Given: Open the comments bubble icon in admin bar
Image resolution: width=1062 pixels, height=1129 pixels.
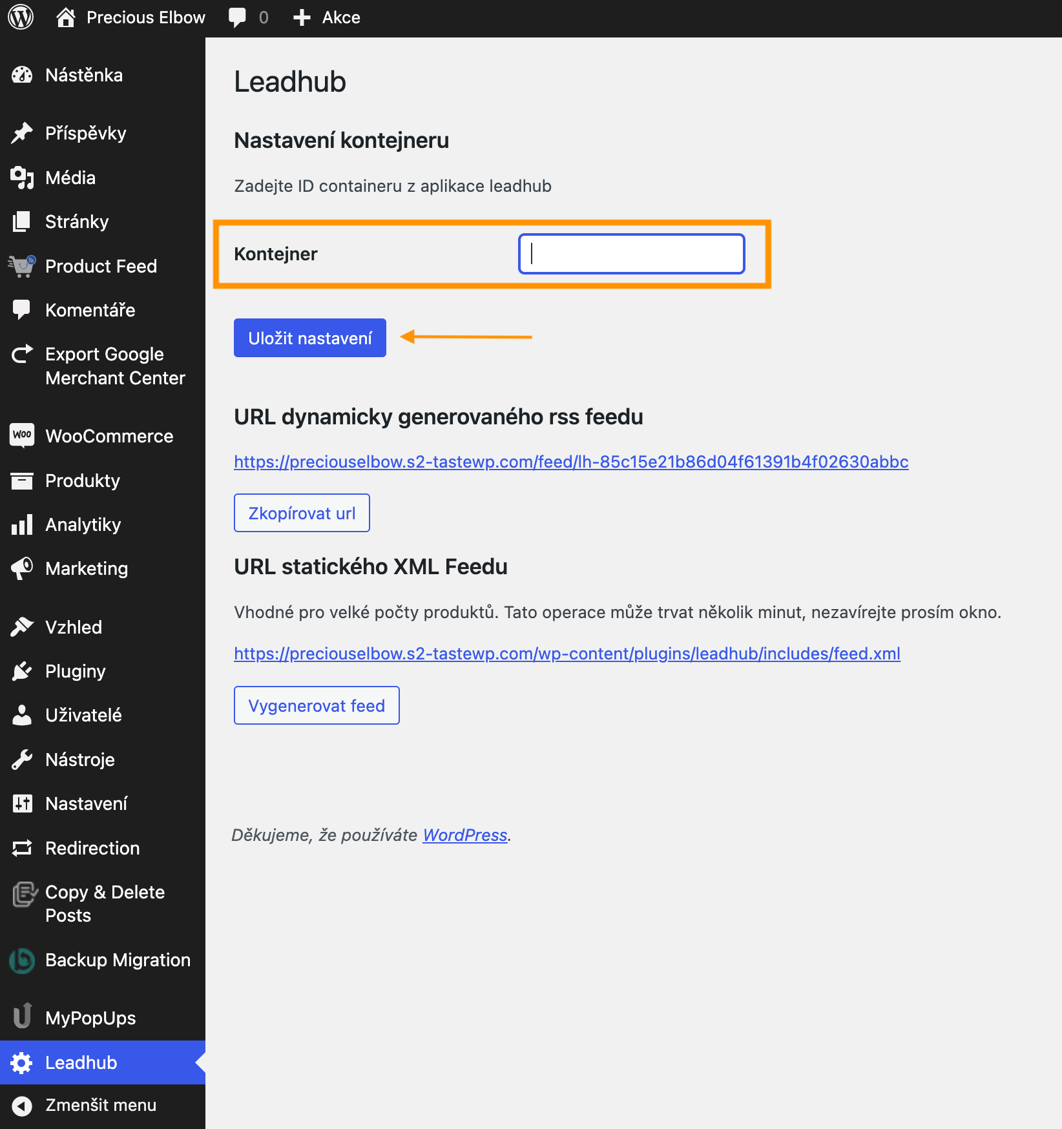Looking at the screenshot, I should 237,17.
